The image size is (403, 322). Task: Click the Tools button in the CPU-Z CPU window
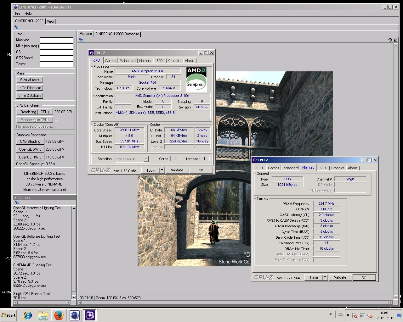(150, 170)
